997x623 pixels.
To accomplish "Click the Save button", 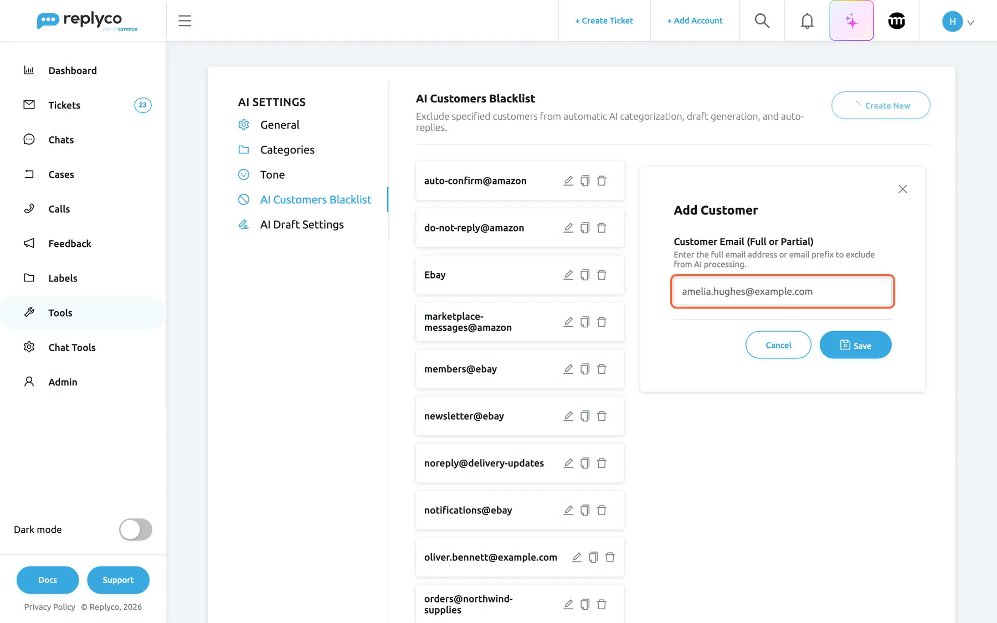I will click(855, 345).
